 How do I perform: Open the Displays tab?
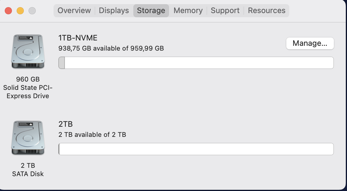point(114,10)
